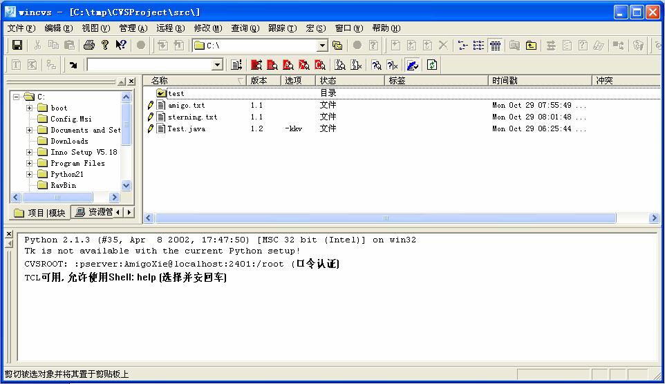665x384 pixels.
Task: Click the tab strip right scroll arrow
Action: point(129,212)
